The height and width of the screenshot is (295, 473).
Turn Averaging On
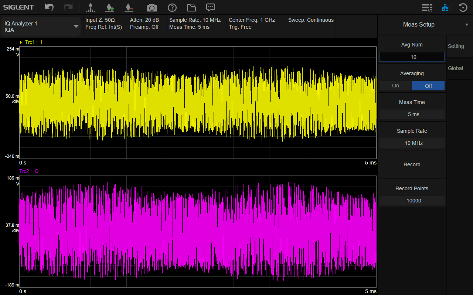tap(396, 86)
